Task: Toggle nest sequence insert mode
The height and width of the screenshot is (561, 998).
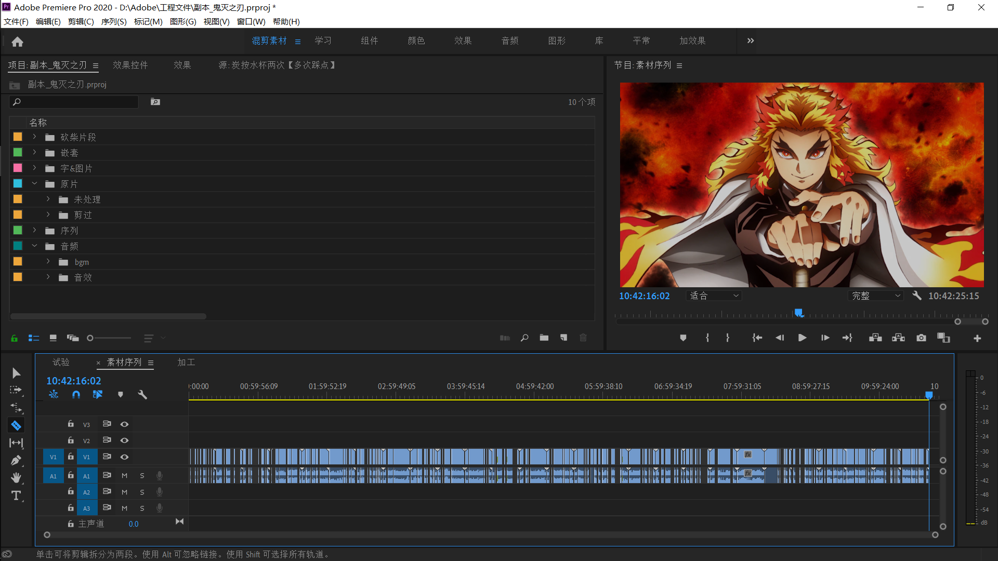Action: tap(54, 395)
